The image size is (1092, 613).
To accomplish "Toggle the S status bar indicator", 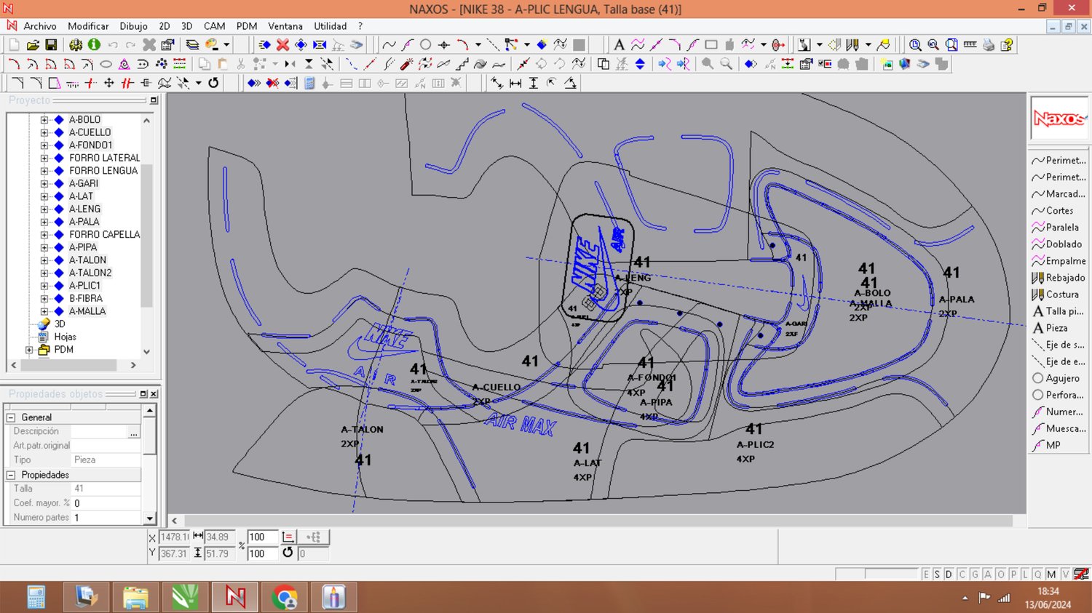I will pos(937,574).
